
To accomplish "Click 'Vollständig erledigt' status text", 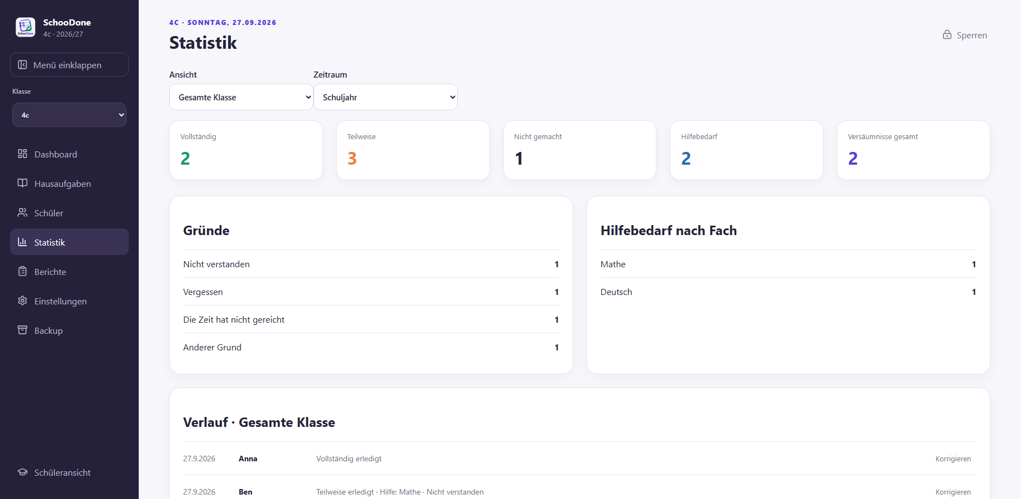I will click(x=349, y=459).
